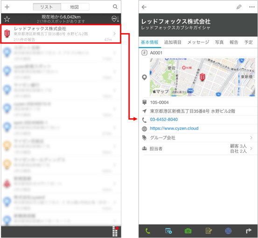This screenshot has width=258, height=238.
Task: Open the map thumbnail
Action: [202, 77]
